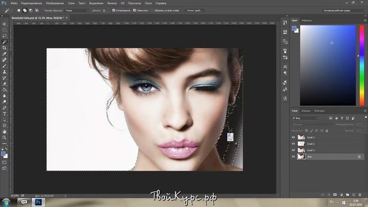Switch to the Образцы tab
This screenshot has width=368, height=207.
coord(306,21)
